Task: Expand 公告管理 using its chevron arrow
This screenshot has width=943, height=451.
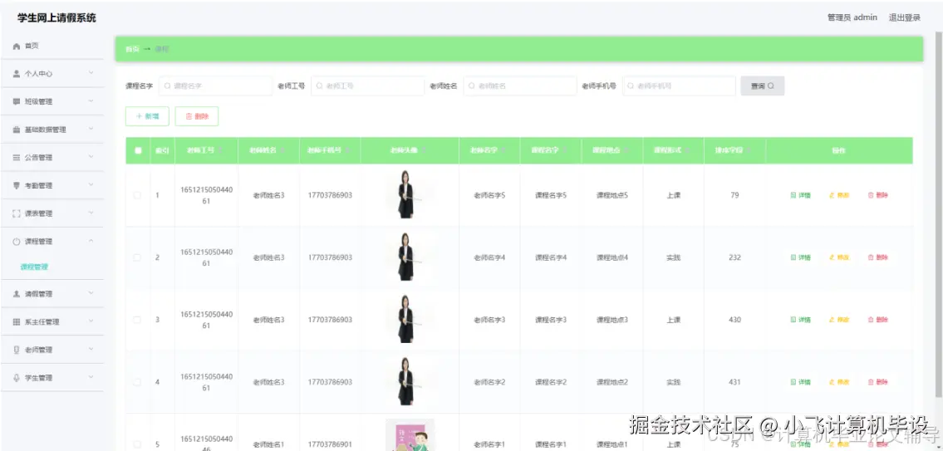Action: 91,157
